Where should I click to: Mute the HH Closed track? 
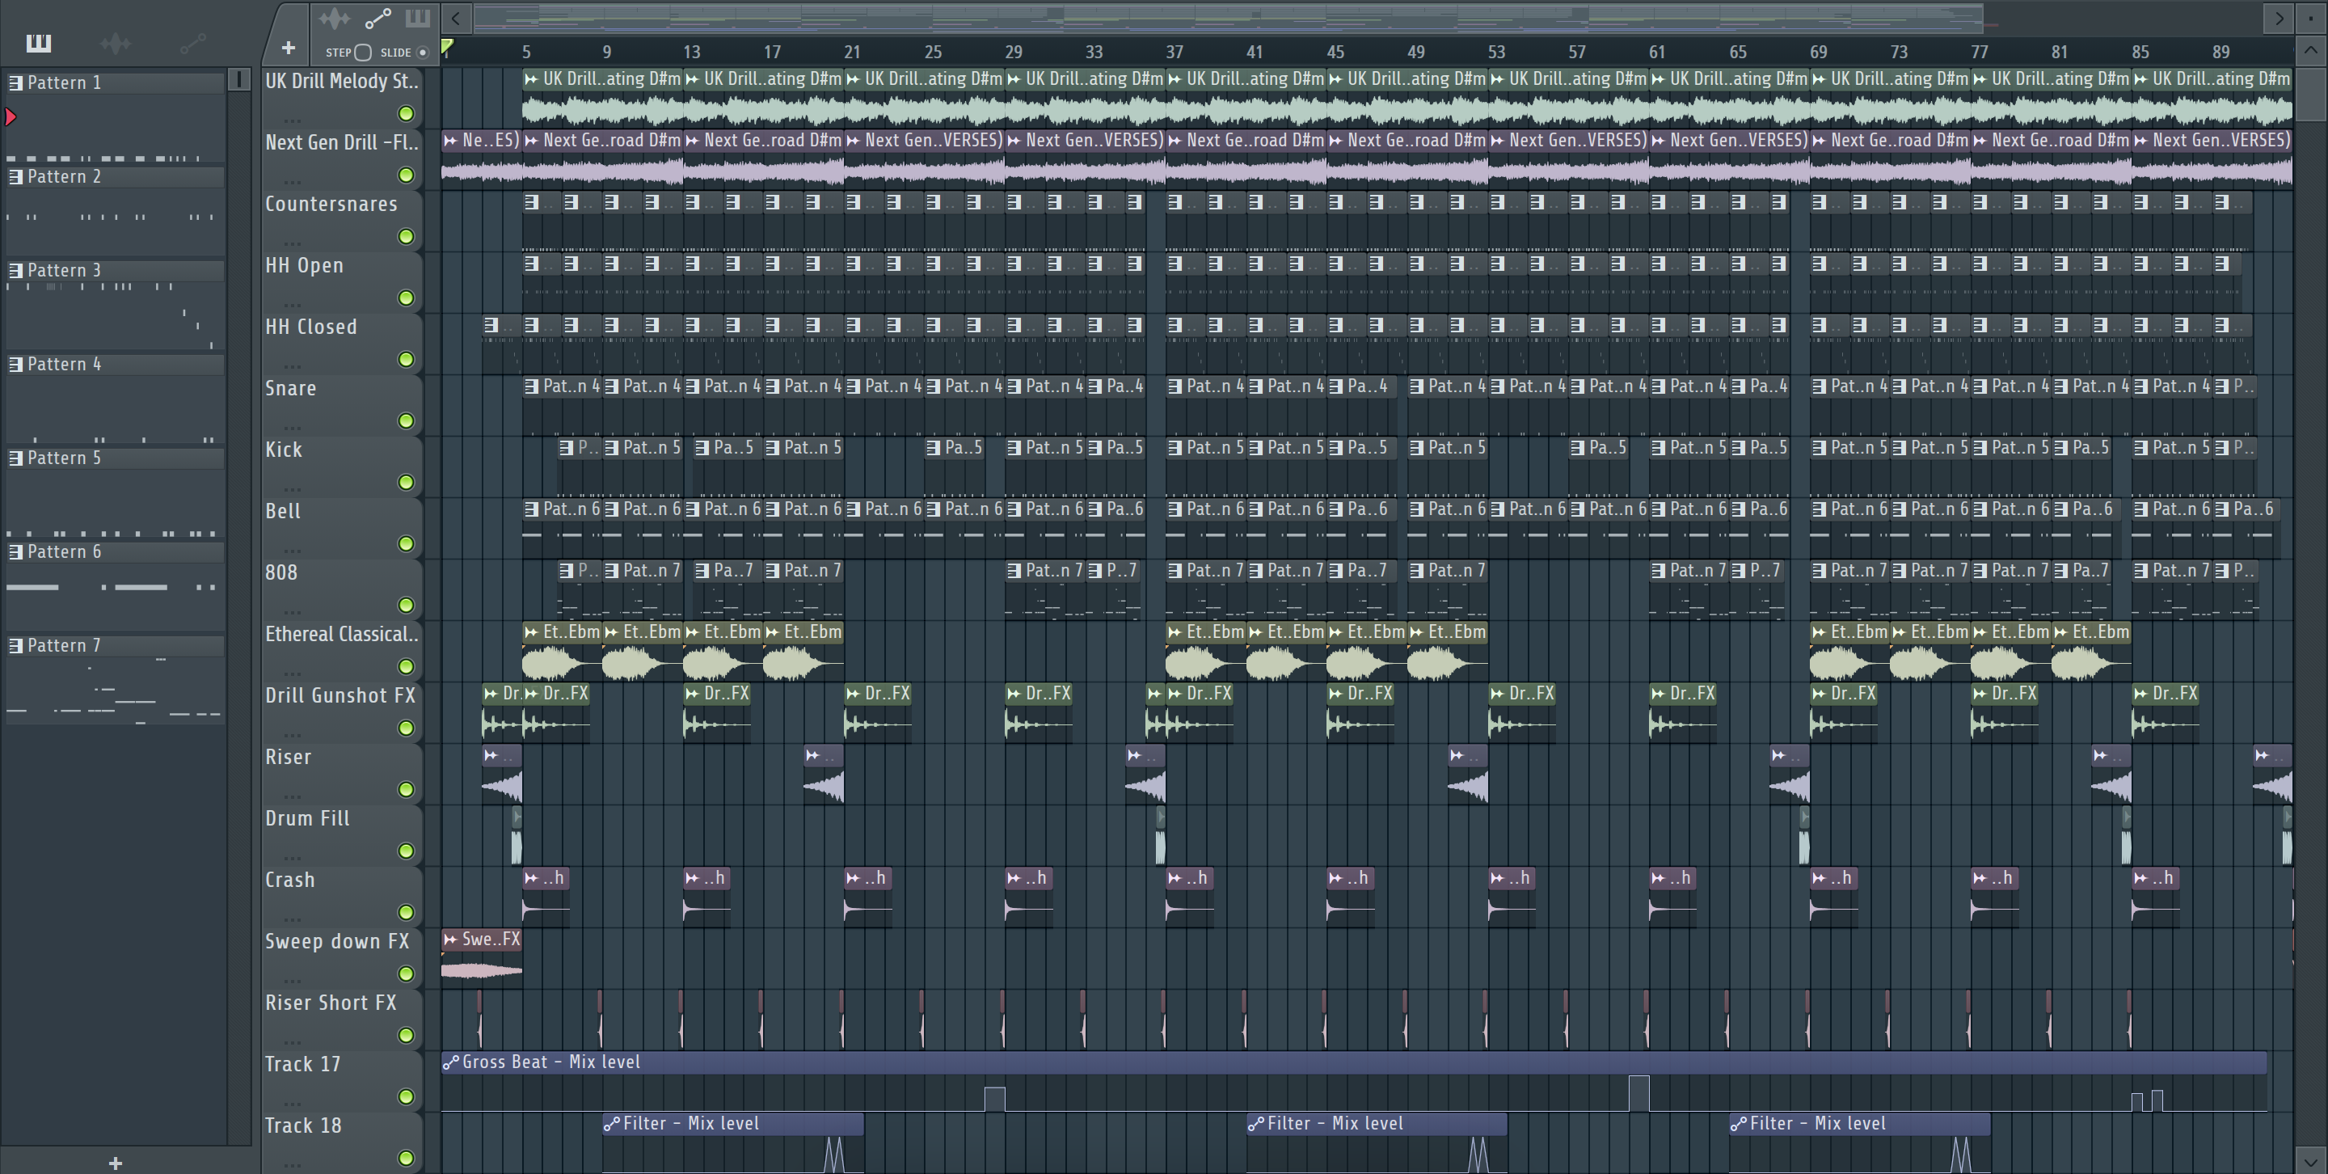click(x=406, y=360)
